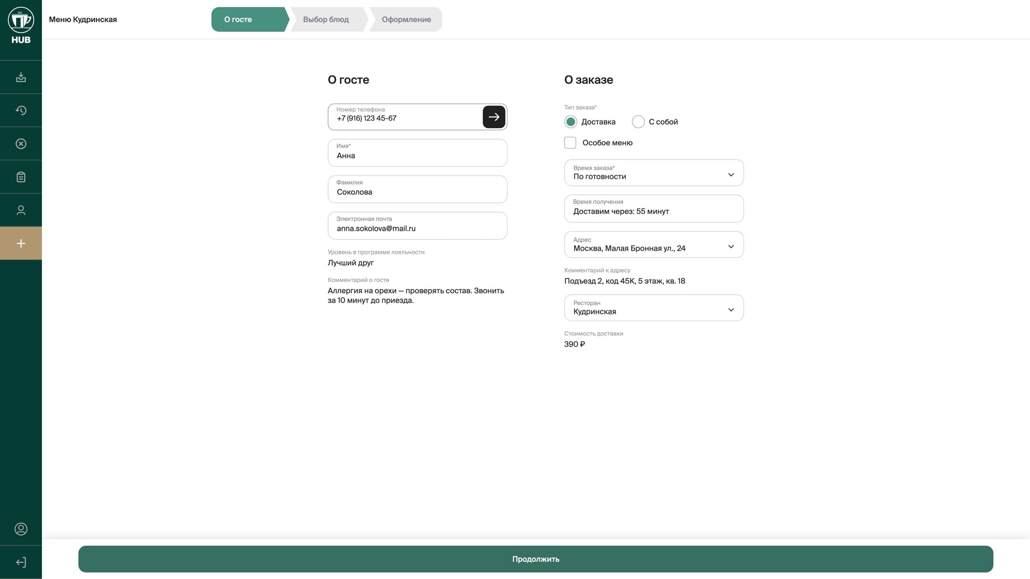Go to the Выбор блюд step
Viewport: 1030px width, 579px height.
328,20
